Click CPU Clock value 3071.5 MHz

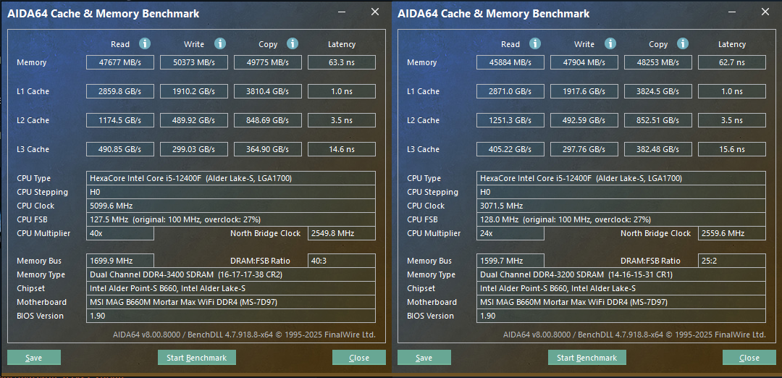click(x=621, y=206)
